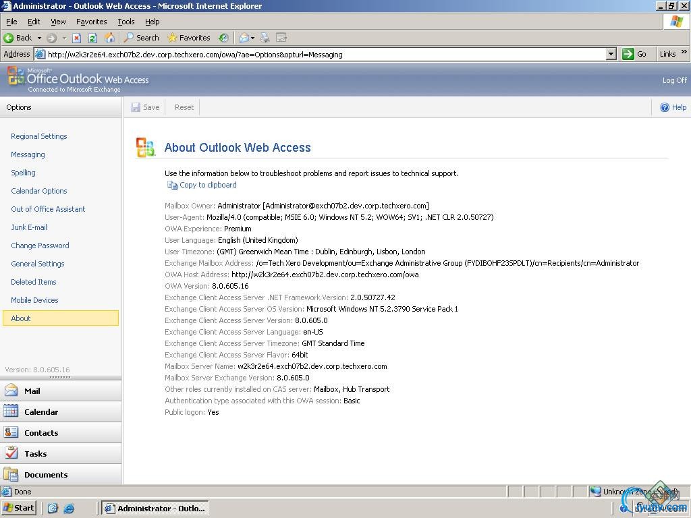
Task: Expand the Links toolbar chevron
Action: [x=684, y=52]
